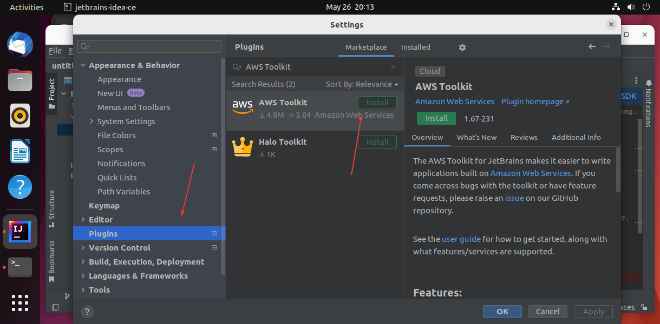This screenshot has height=324, width=660.
Task: Open LibreOffice Writer from the dock
Action: pyautogui.click(x=20, y=151)
